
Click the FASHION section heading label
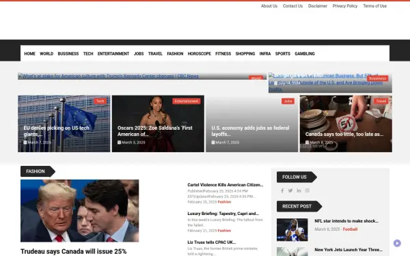[x=38, y=171]
